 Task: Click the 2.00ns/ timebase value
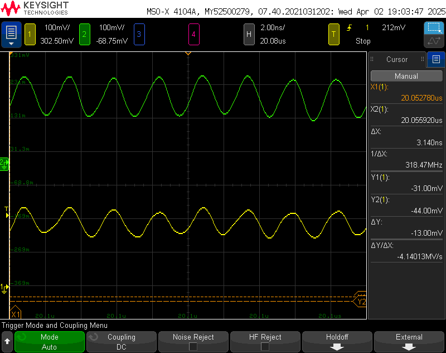point(273,27)
